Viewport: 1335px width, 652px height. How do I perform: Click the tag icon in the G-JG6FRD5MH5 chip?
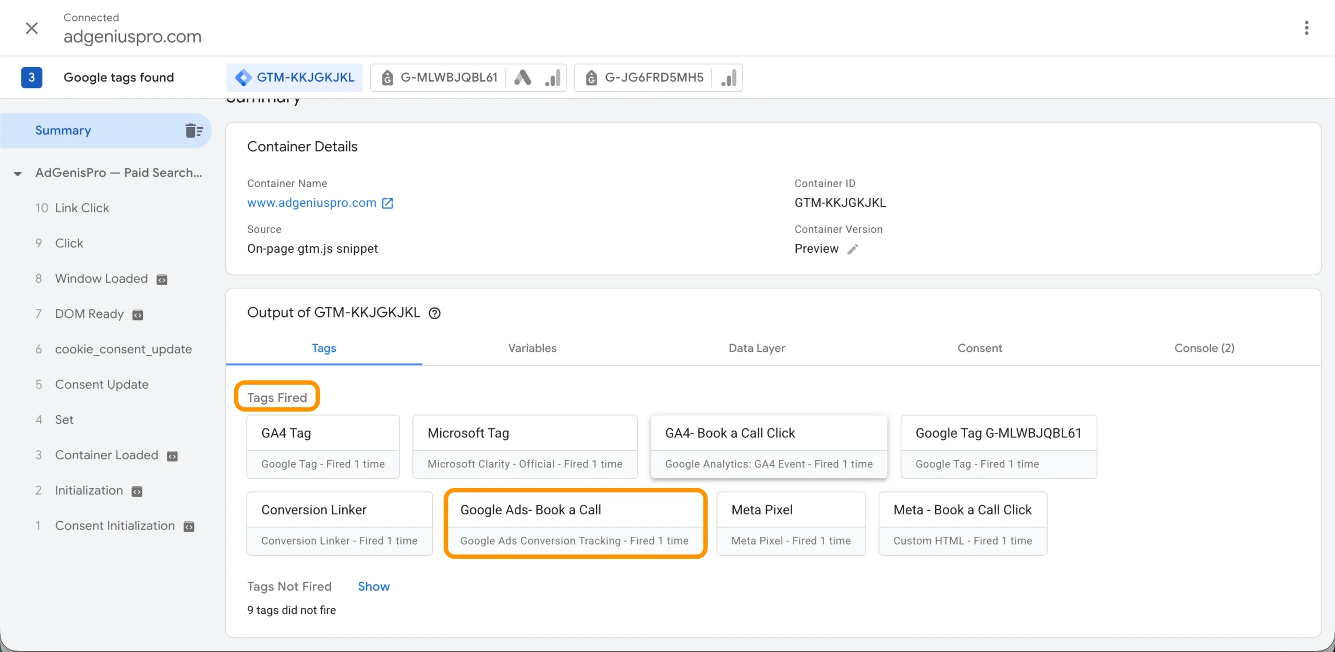pyautogui.click(x=591, y=78)
